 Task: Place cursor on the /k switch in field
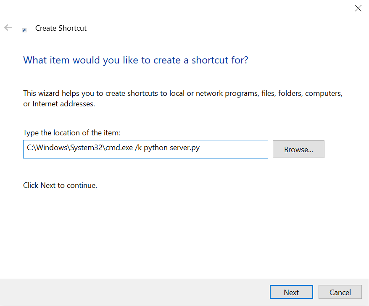point(138,148)
